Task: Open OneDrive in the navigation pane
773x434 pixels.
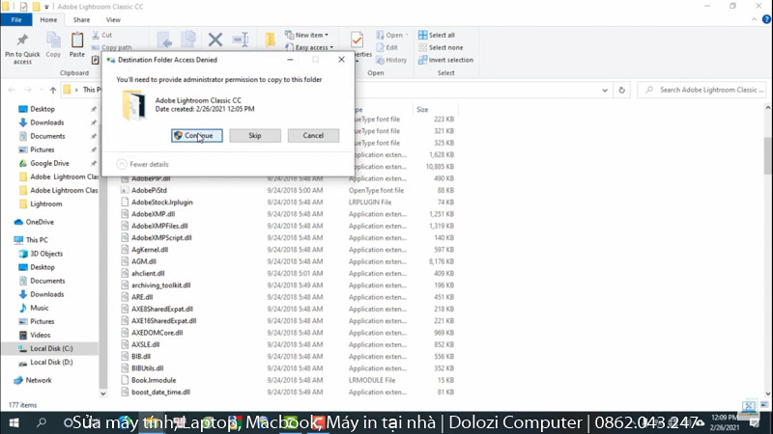Action: pyautogui.click(x=39, y=222)
